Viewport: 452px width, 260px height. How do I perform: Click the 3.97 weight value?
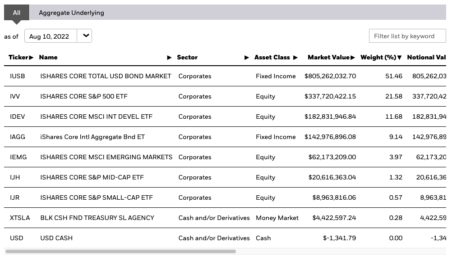396,157
